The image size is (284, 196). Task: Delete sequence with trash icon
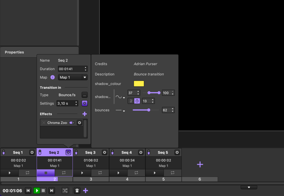coord(77,190)
